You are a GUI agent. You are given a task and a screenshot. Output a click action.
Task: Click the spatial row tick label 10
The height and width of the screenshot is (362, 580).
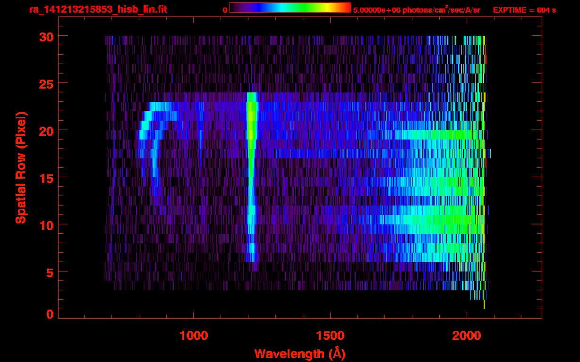tap(46, 225)
